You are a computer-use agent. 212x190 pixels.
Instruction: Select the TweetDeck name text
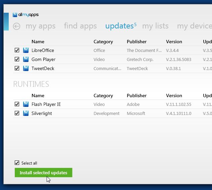pyautogui.click(x=43, y=68)
